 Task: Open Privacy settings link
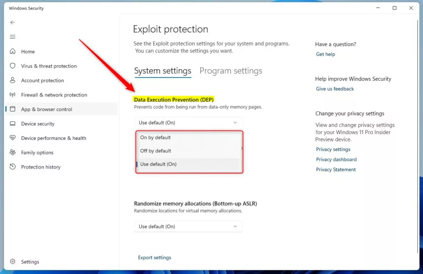[333, 149]
